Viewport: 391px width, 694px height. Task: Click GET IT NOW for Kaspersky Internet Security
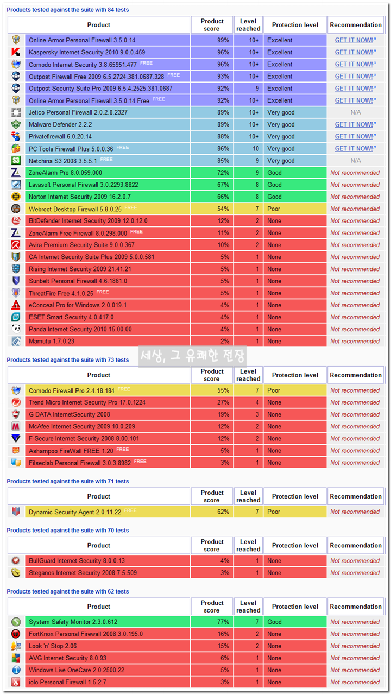(356, 52)
